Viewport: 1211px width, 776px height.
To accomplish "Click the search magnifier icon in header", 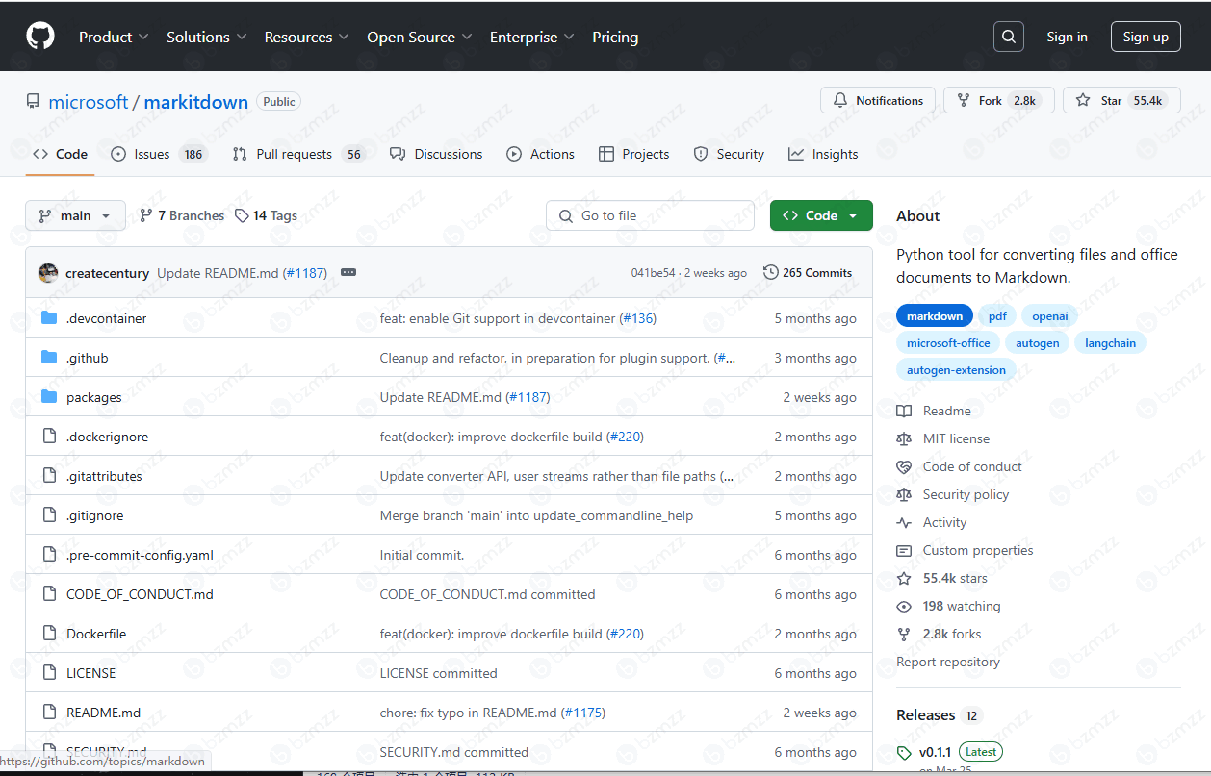I will click(1008, 37).
